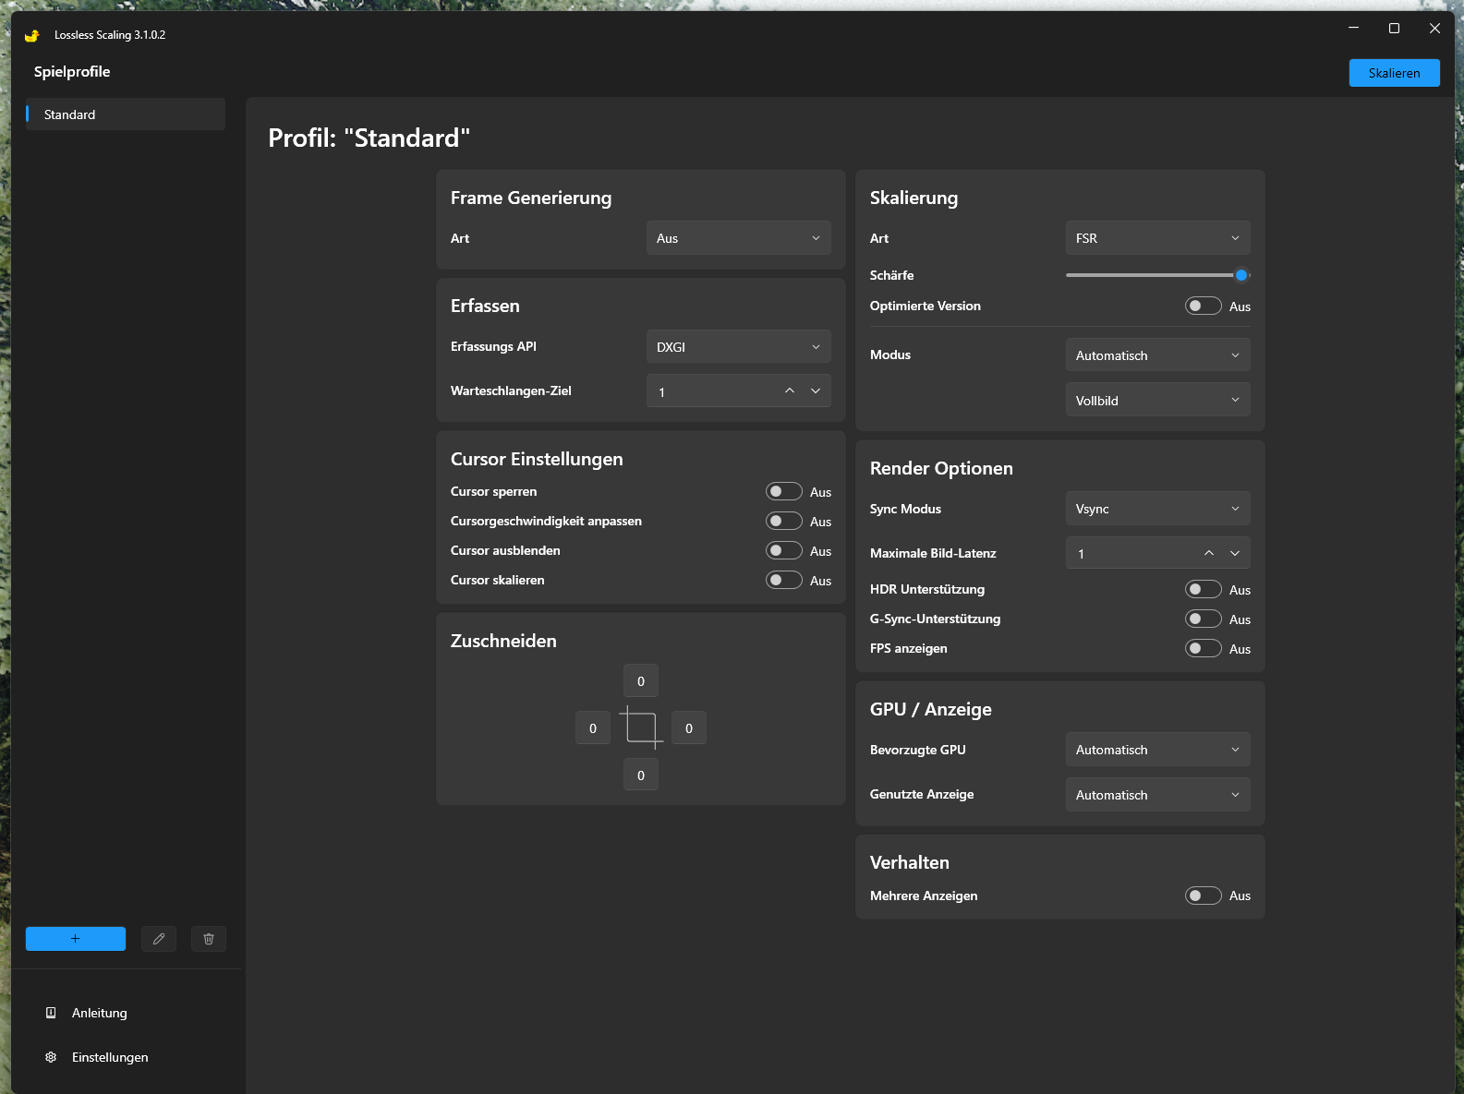This screenshot has width=1464, height=1094.
Task: Enable HDR Unterstützung switch
Action: [x=1203, y=589]
